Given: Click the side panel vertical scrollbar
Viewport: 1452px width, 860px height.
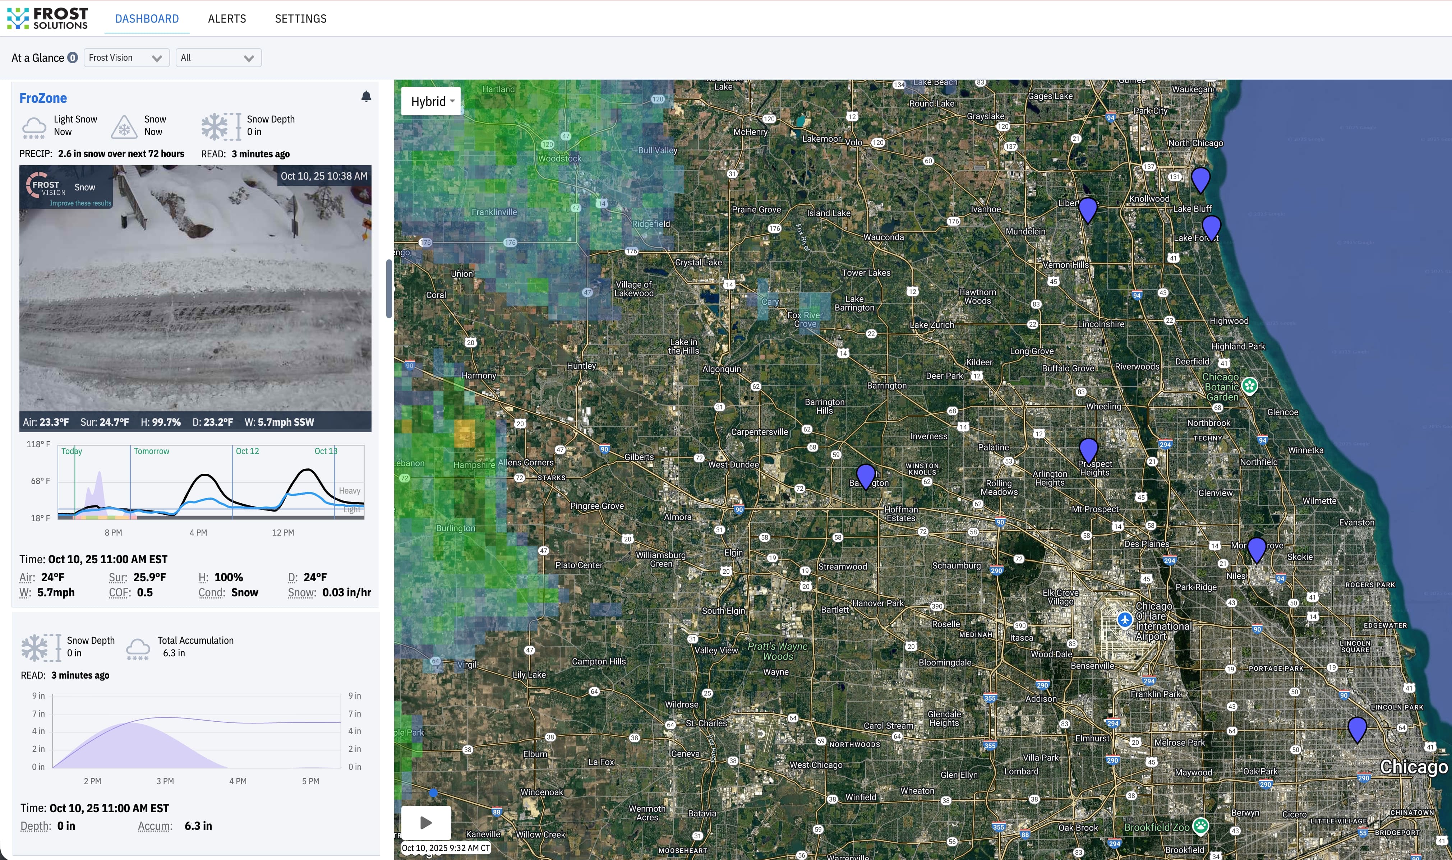Looking at the screenshot, I should [x=389, y=288].
